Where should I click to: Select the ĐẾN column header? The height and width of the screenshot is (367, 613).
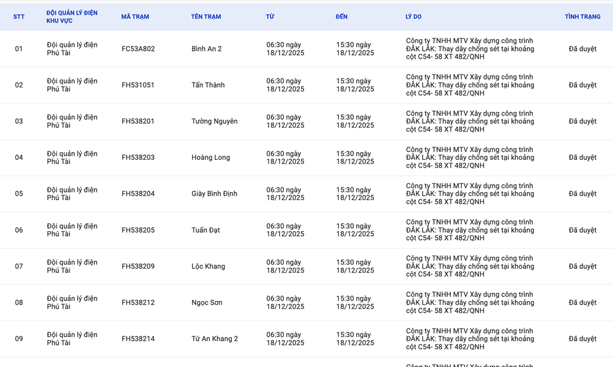341,17
